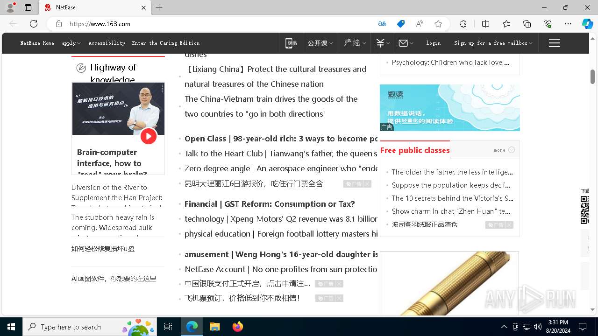The height and width of the screenshot is (336, 598).
Task: Play the brain-computer interface video
Action: 149,136
